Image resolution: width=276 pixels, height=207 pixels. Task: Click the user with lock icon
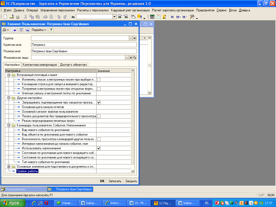click(164, 17)
